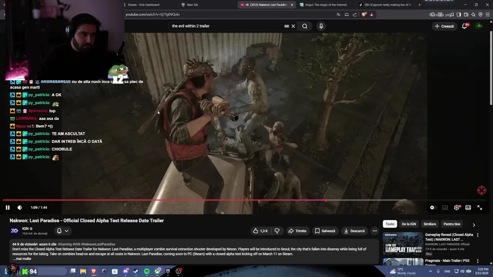
Task: Open Steam from the taskbar
Action: [x=136, y=271]
